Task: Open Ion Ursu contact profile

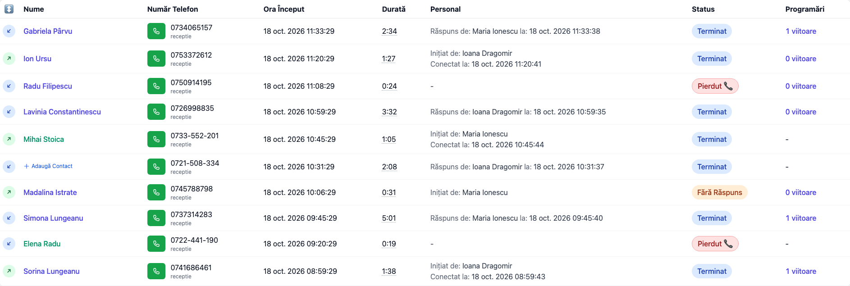Action: point(37,59)
